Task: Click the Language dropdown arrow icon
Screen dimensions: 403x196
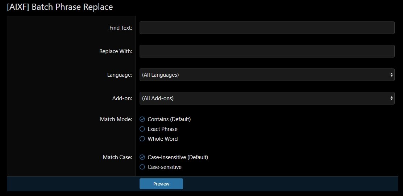Action: pyautogui.click(x=391, y=75)
